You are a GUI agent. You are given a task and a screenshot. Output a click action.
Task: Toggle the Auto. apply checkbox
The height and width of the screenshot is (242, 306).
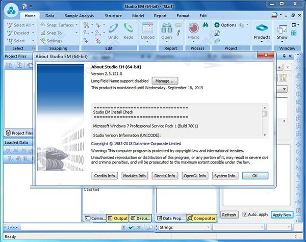coord(245,214)
